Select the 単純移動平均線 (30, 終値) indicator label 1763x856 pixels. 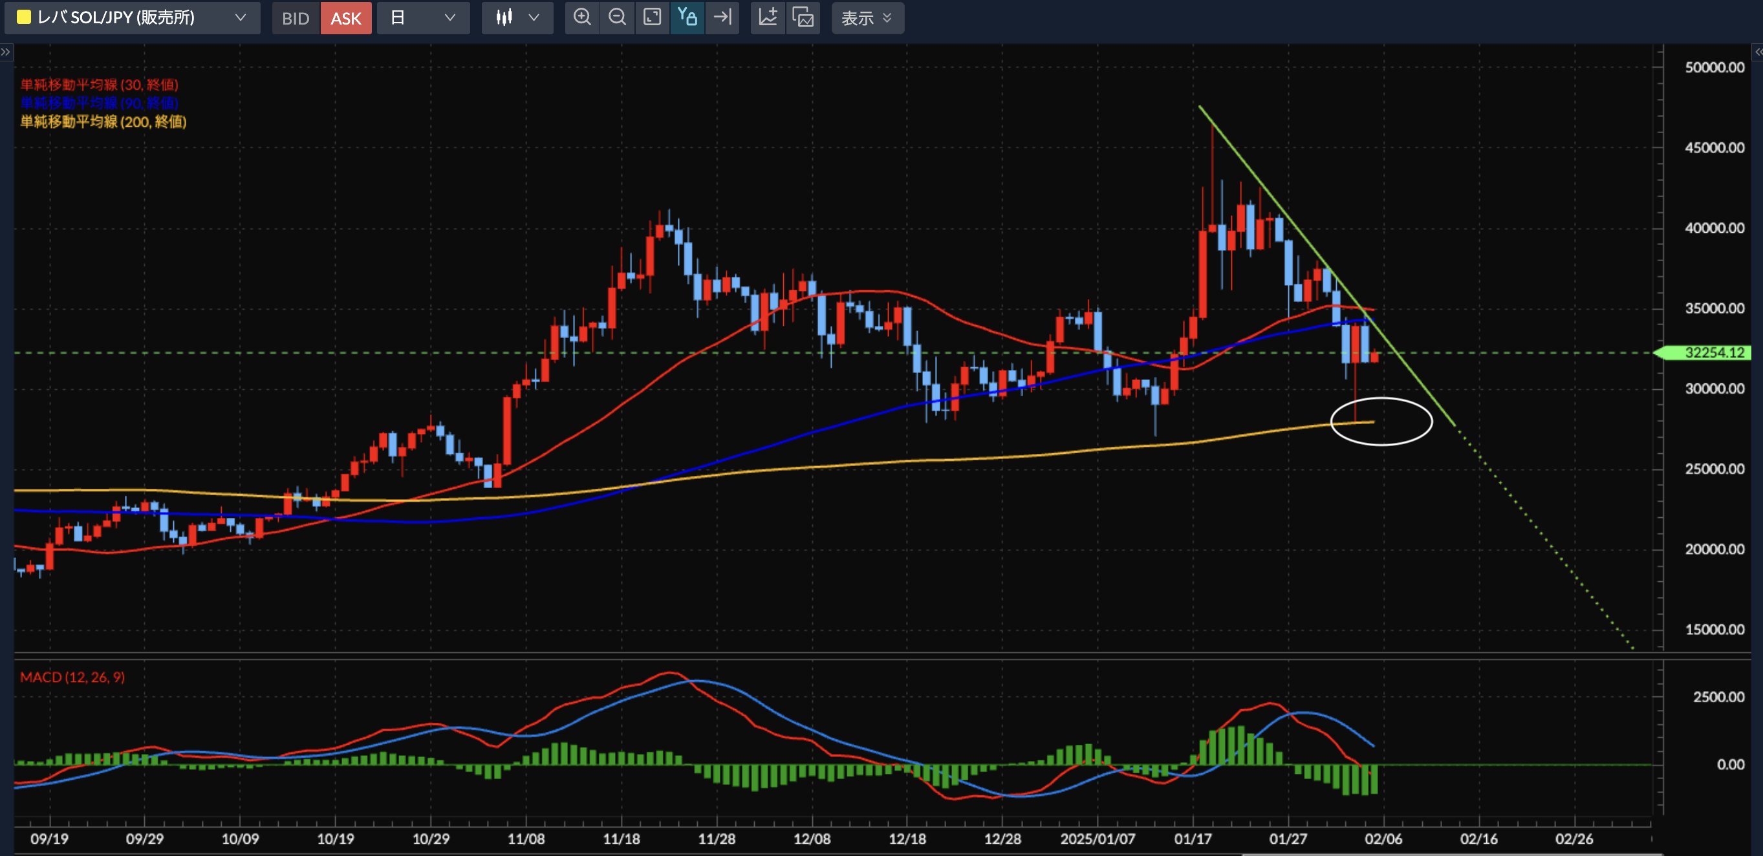click(99, 85)
